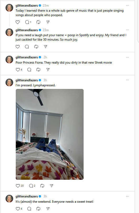This screenshot has width=139, height=213.
Task: Open glitterandlazers username on the Lymphapressed post
Action: click(x=27, y=80)
